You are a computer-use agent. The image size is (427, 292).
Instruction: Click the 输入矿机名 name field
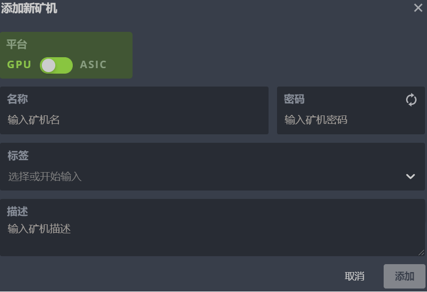point(135,119)
